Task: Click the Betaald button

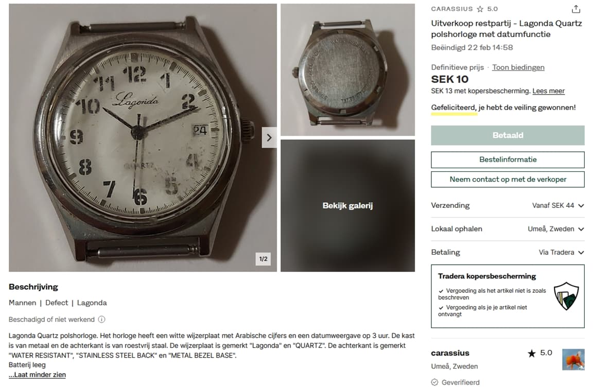Action: [x=508, y=135]
